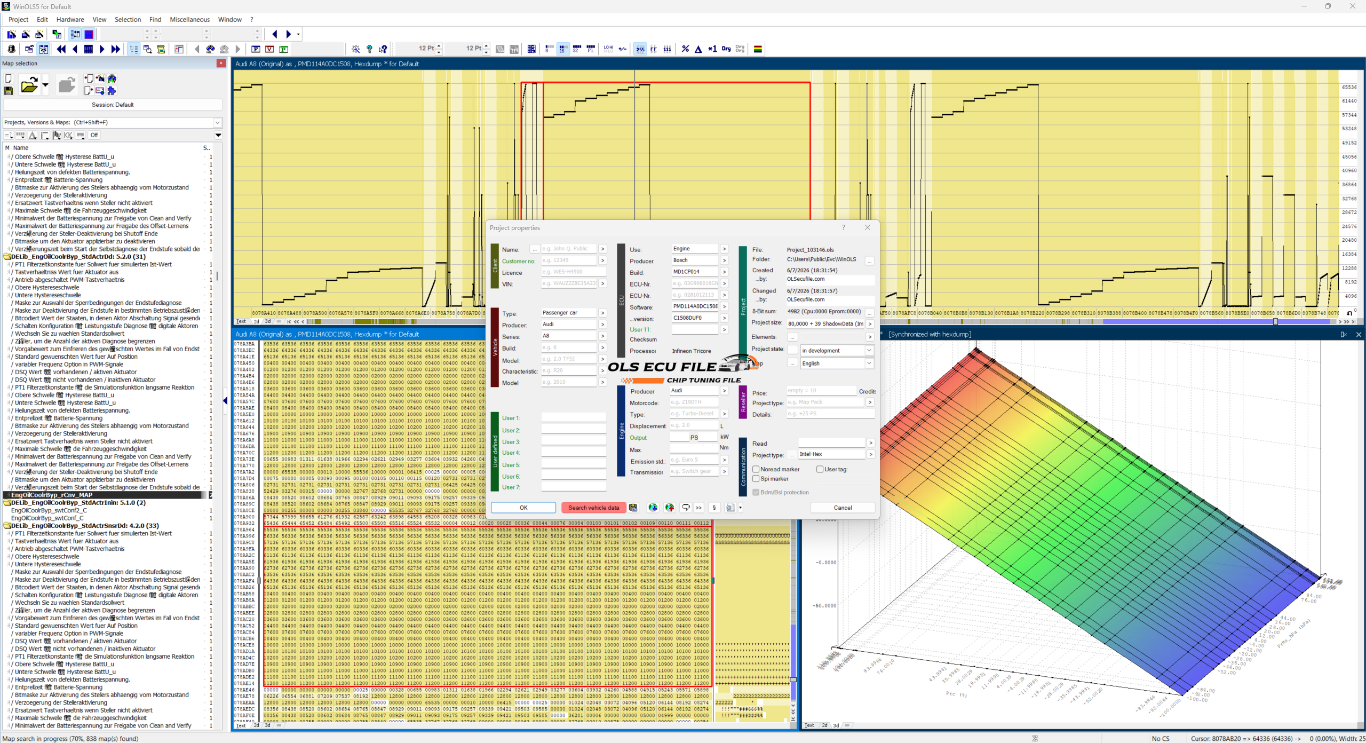Screen dimensions: 1366x743
Task: Toggle the blue square view button
Action: click(89, 34)
